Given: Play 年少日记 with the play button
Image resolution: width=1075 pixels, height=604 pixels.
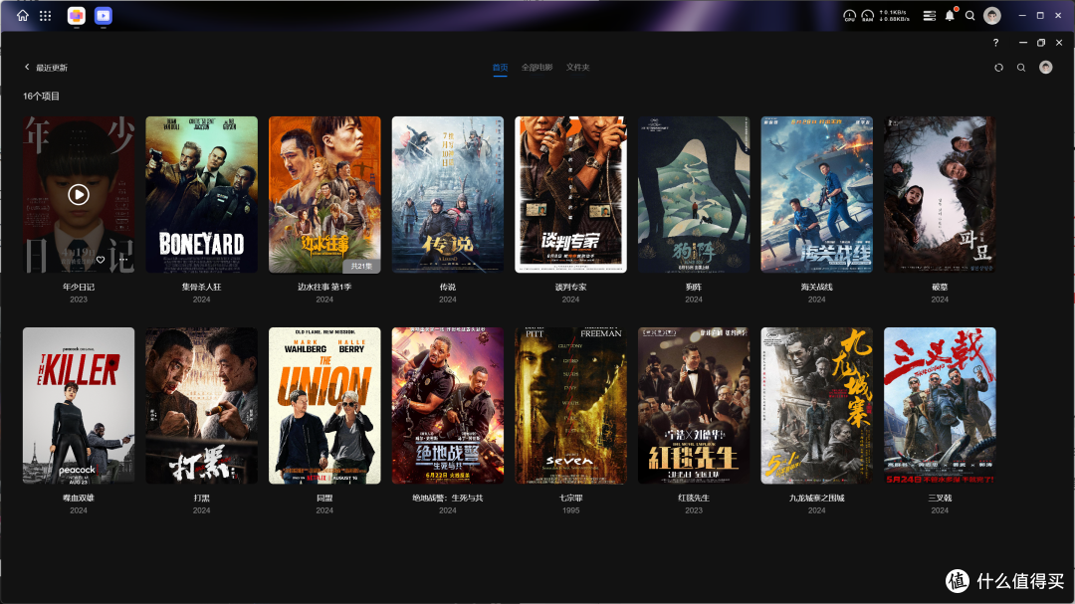Looking at the screenshot, I should pos(79,195).
